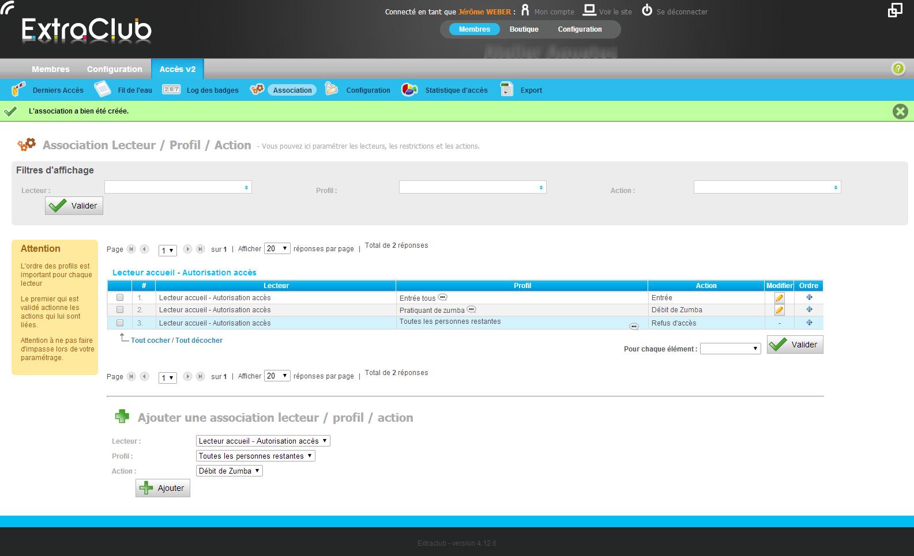
Task: Click Tout cocher / Tout décocher link
Action: coord(176,341)
